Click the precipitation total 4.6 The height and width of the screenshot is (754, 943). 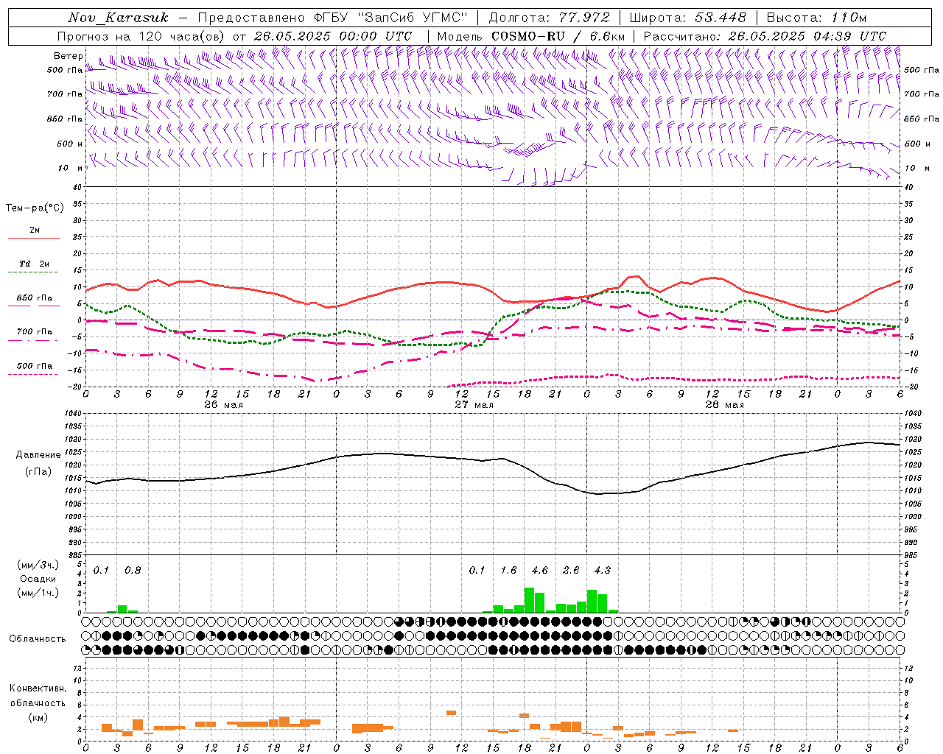pos(540,570)
